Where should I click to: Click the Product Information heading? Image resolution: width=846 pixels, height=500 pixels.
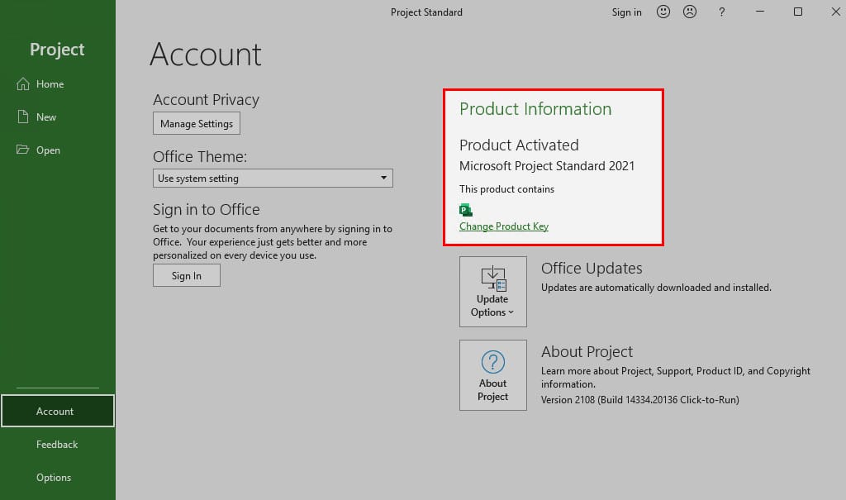(x=535, y=108)
